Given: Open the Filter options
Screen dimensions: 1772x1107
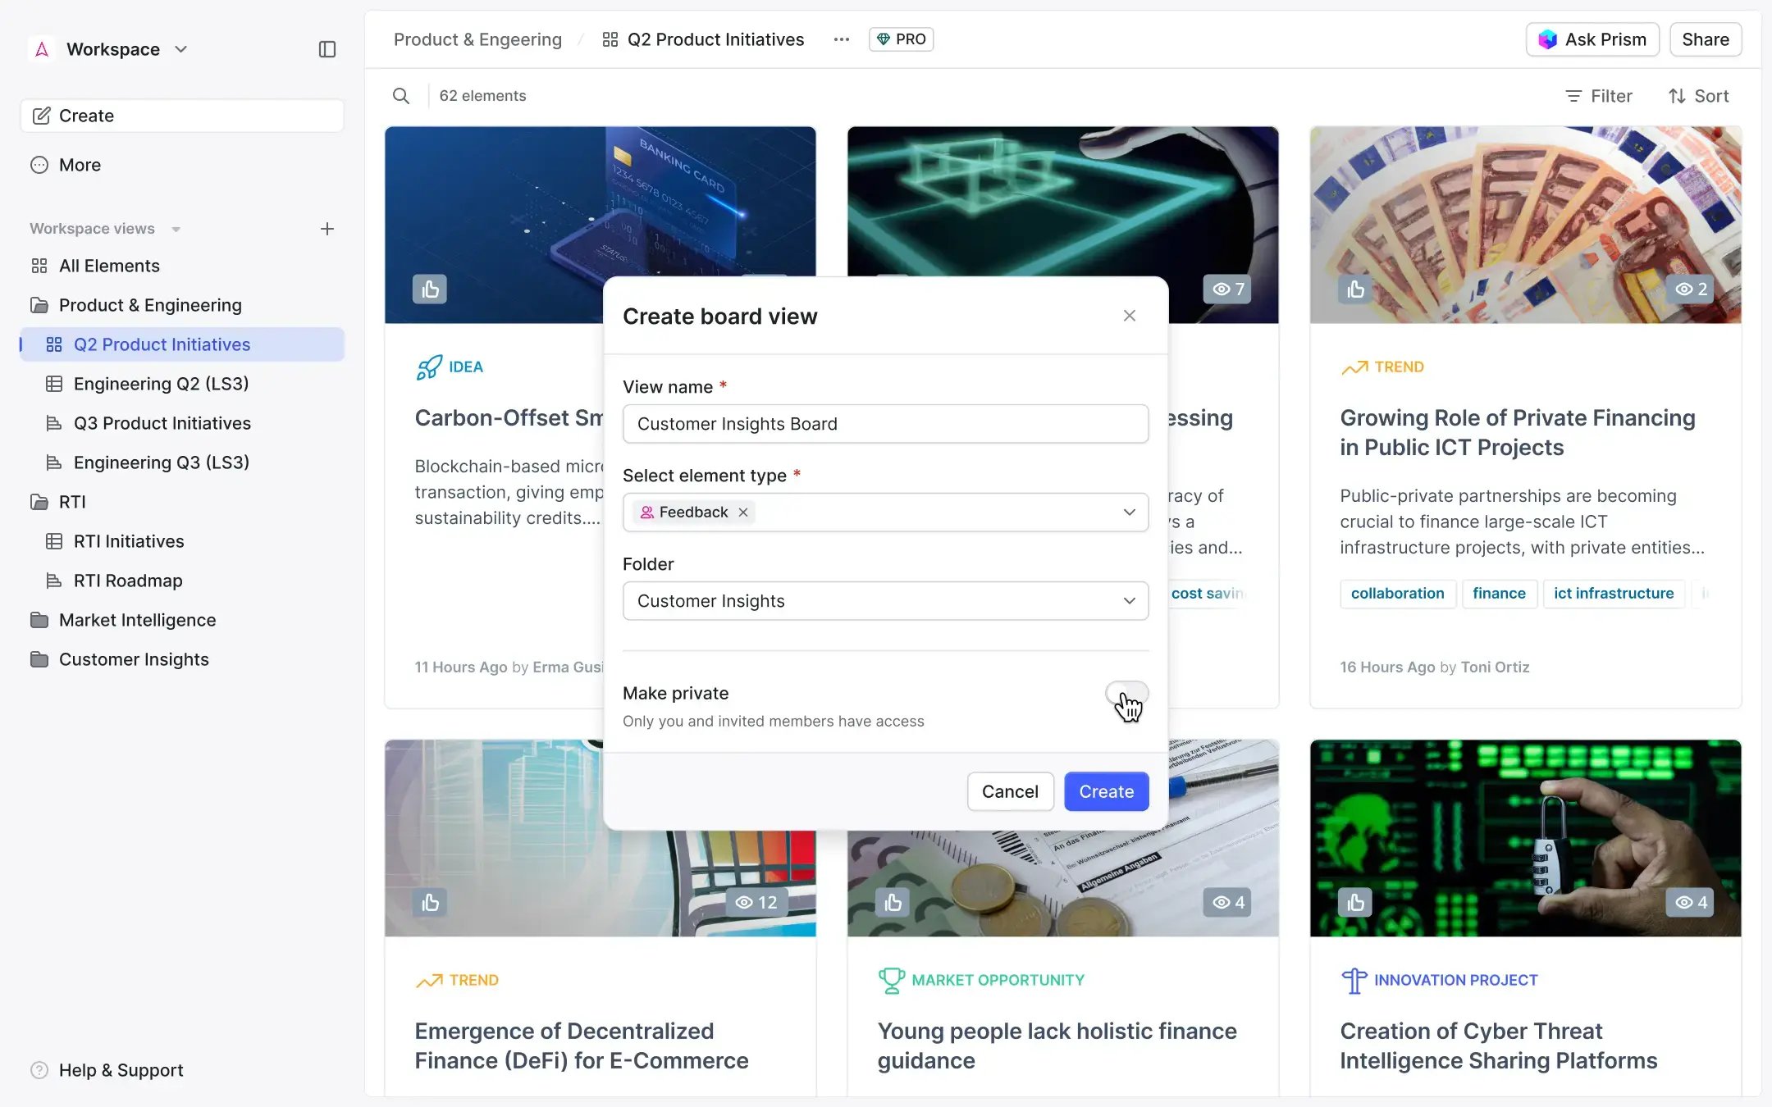Looking at the screenshot, I should click(1598, 96).
